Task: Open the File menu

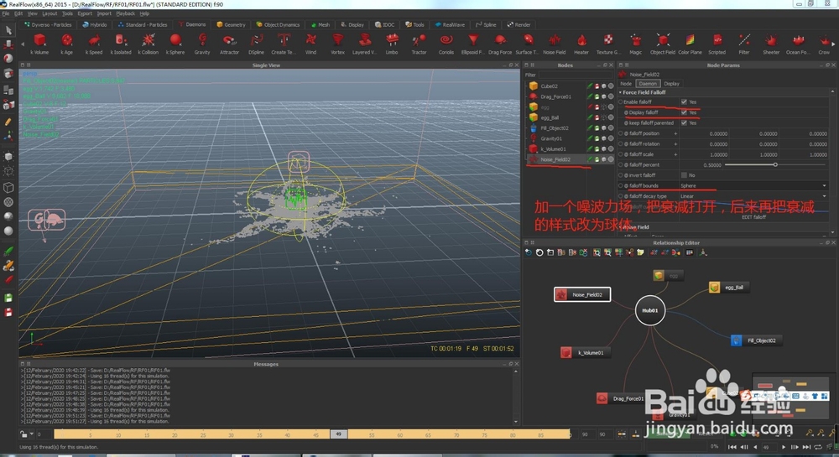Action: tap(6, 13)
